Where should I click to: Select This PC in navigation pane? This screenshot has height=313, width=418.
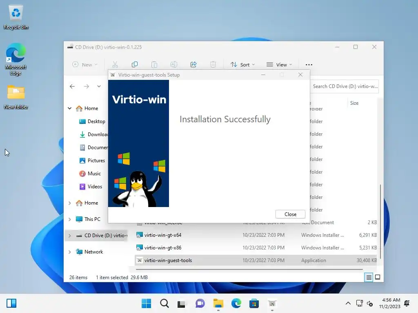(x=88, y=219)
